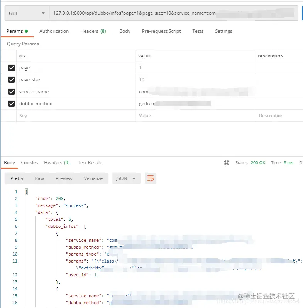
Task: Click the dubbo_method value cell
Action: (x=196, y=104)
